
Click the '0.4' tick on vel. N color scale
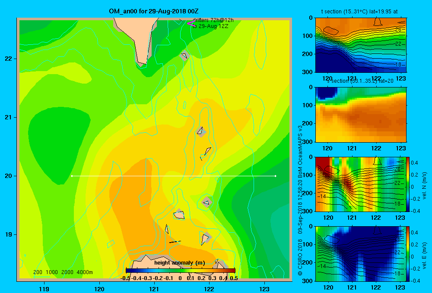[414, 163]
